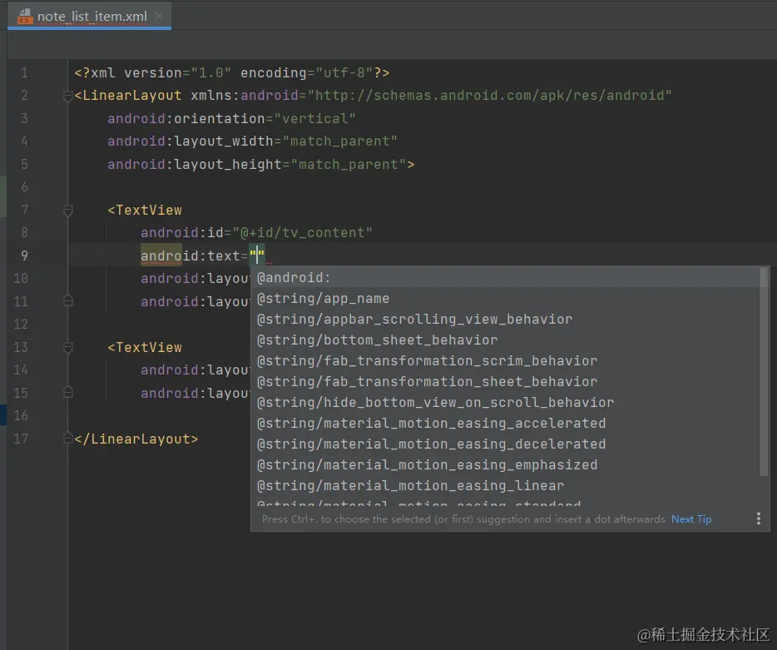Collapse the LinearLayout fold marker on line 2
Image resolution: width=777 pixels, height=650 pixels.
pyautogui.click(x=68, y=96)
